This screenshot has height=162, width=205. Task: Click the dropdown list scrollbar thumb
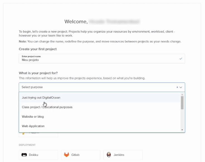pos(182,103)
